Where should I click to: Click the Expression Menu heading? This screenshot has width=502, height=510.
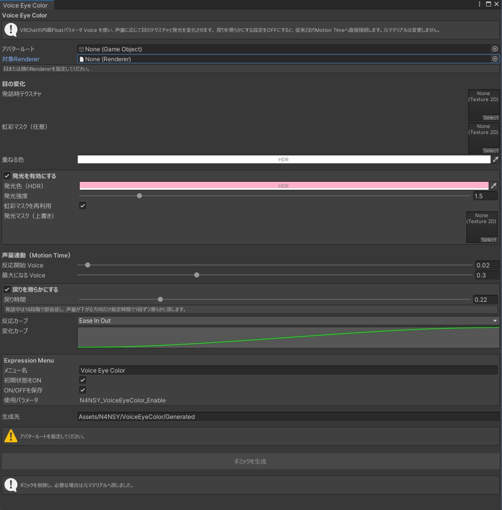[29, 361]
